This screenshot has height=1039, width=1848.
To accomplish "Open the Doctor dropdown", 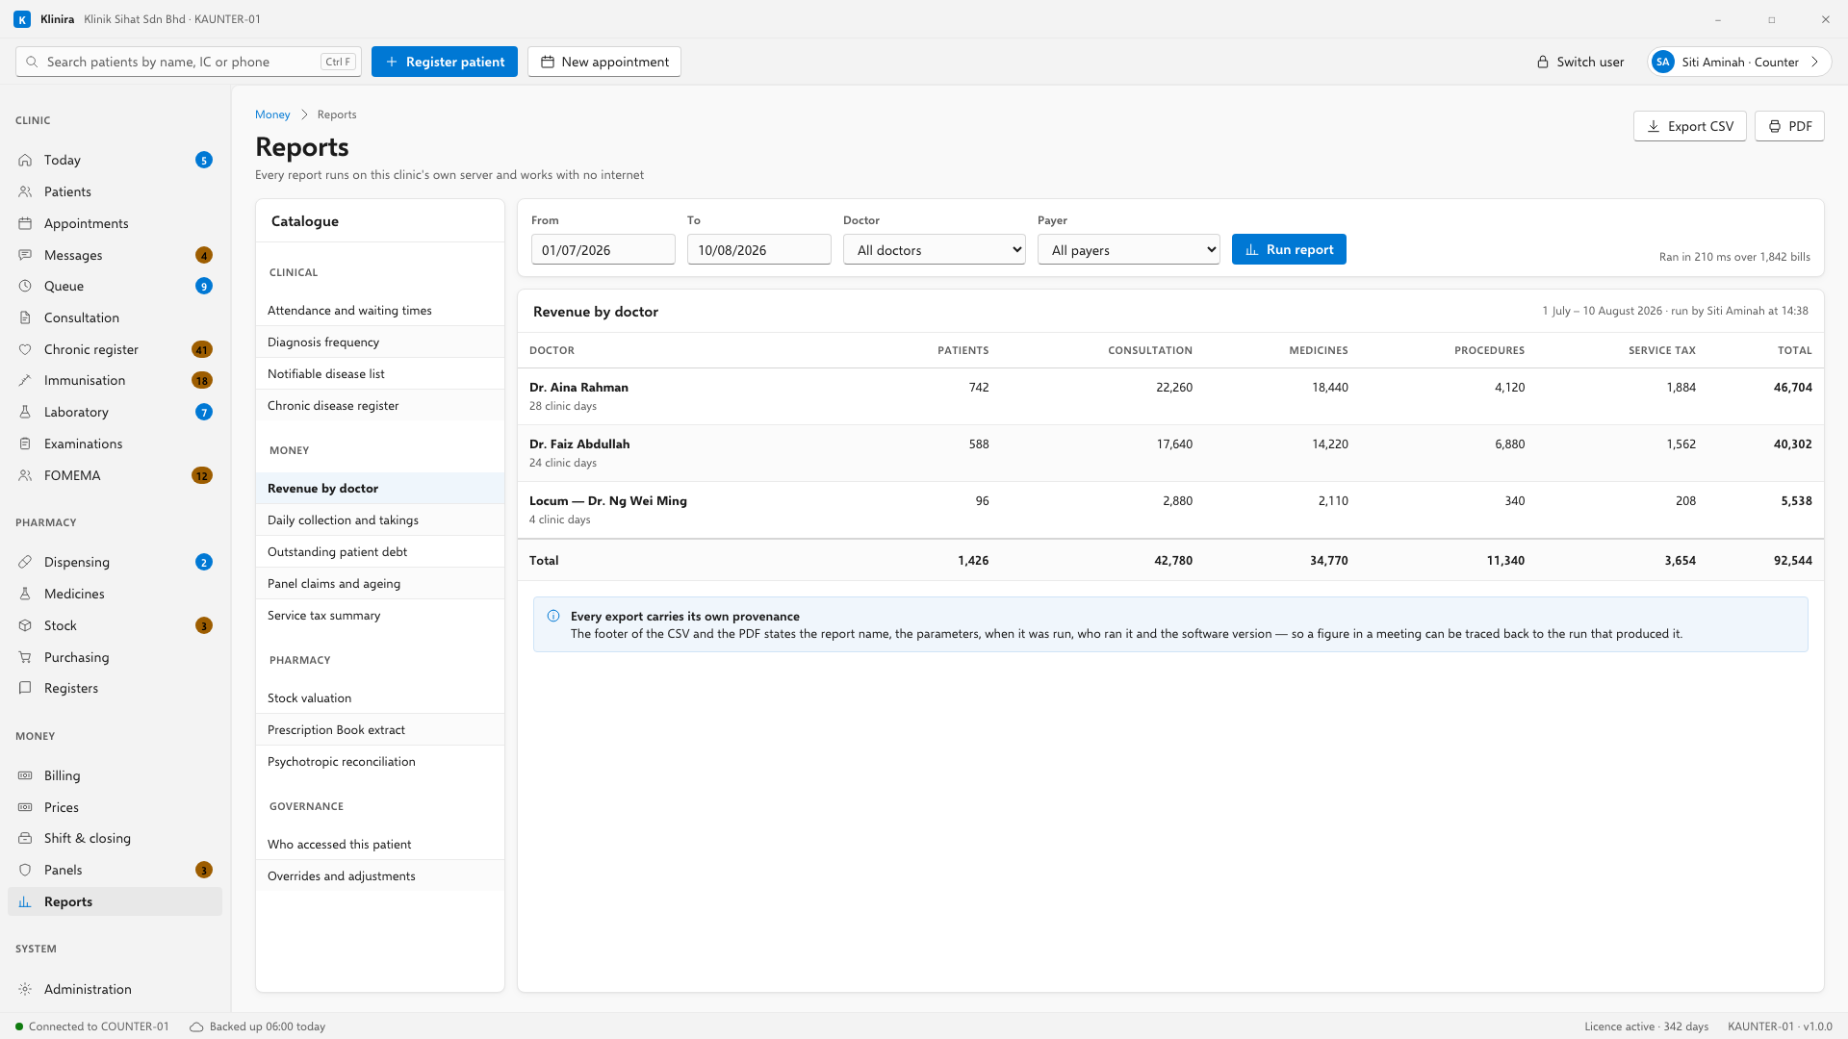I will tap(934, 249).
